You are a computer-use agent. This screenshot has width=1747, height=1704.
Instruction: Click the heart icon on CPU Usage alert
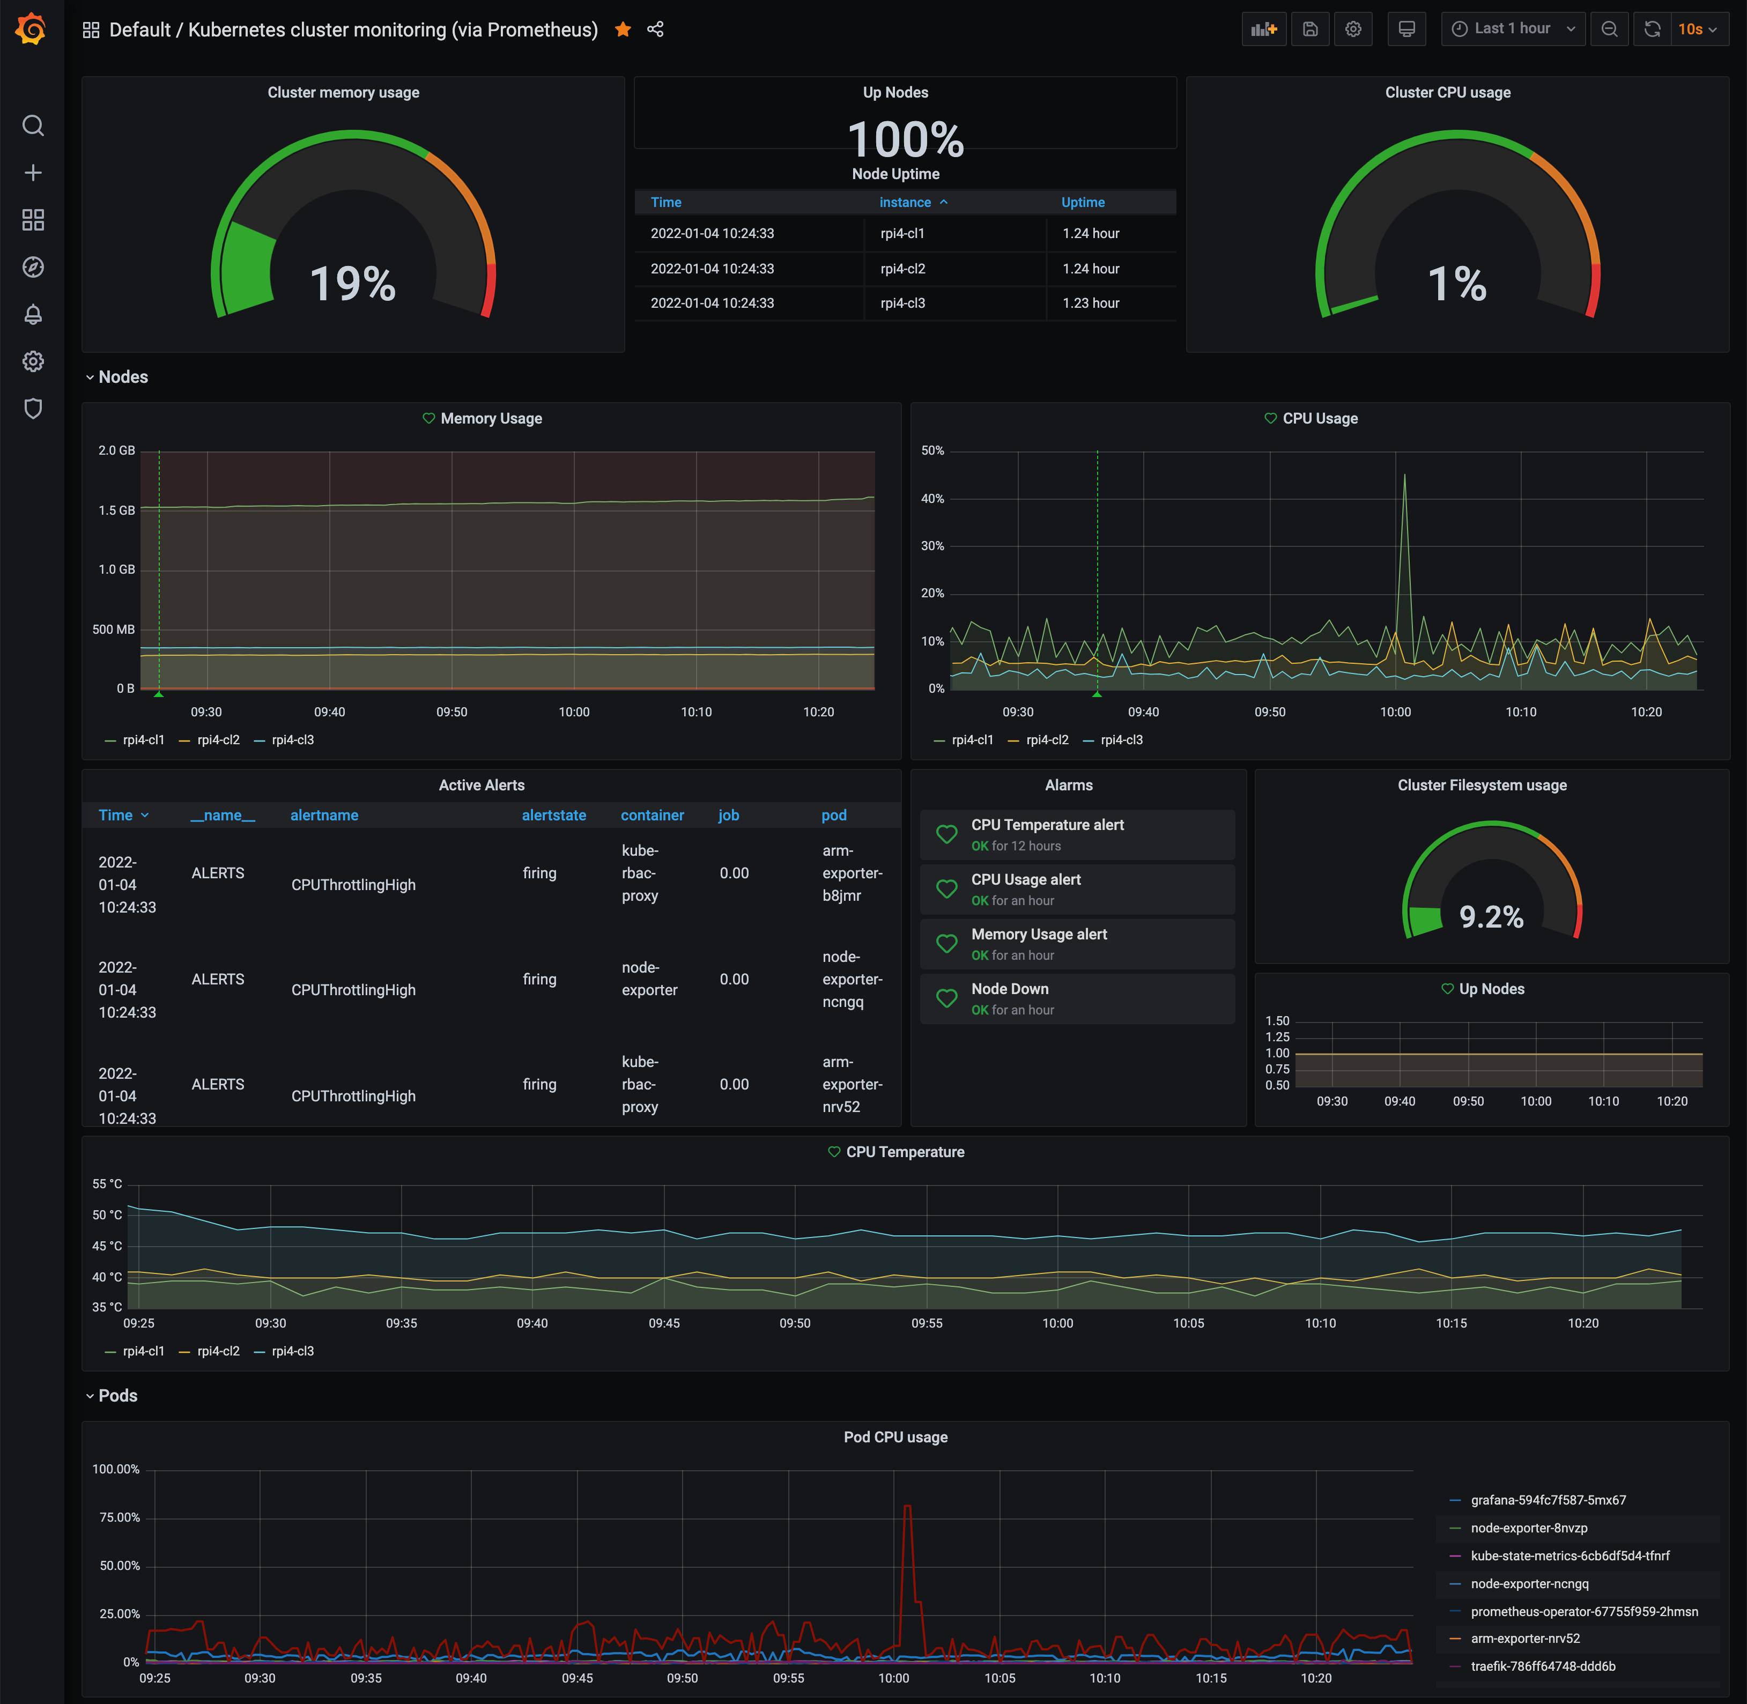click(x=947, y=888)
